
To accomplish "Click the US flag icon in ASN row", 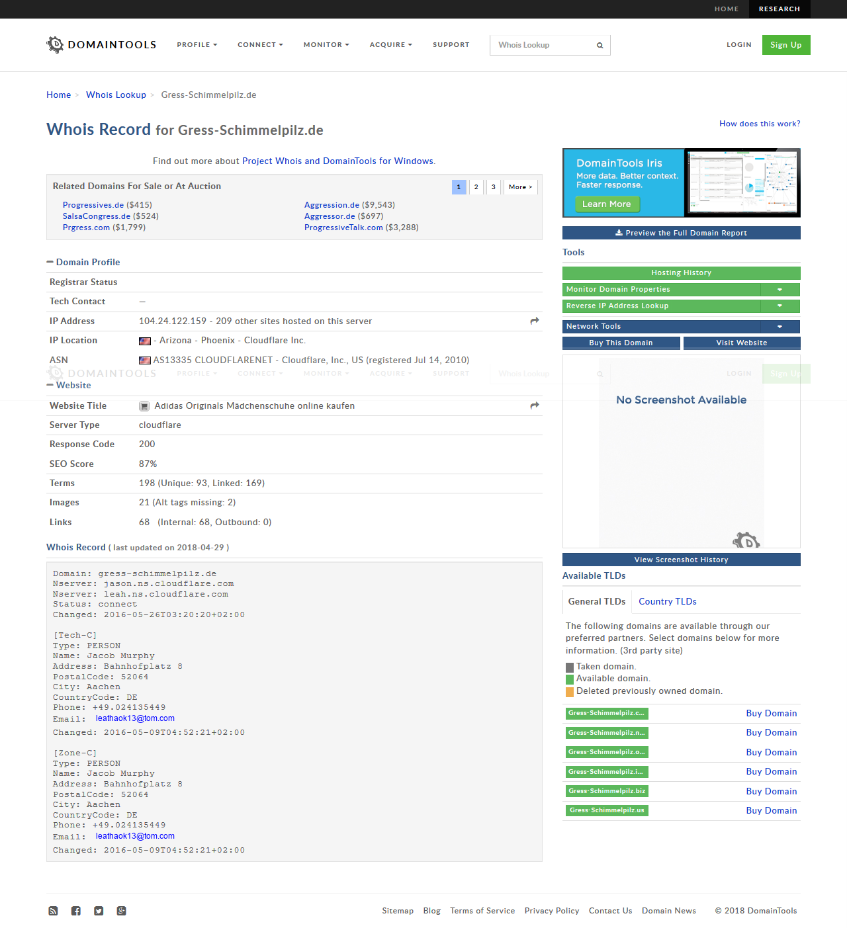I will click(145, 360).
